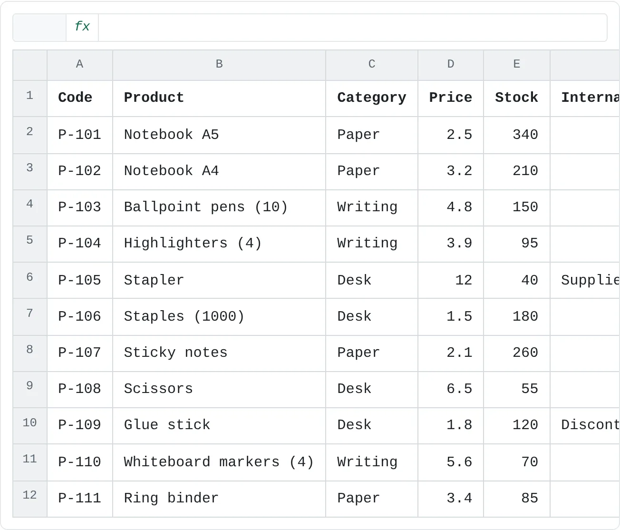The image size is (620, 530).
Task: Click stock cell '120'
Action: pyautogui.click(x=517, y=425)
